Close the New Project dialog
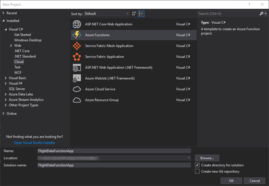The image size is (269, 186). [x=262, y=5]
